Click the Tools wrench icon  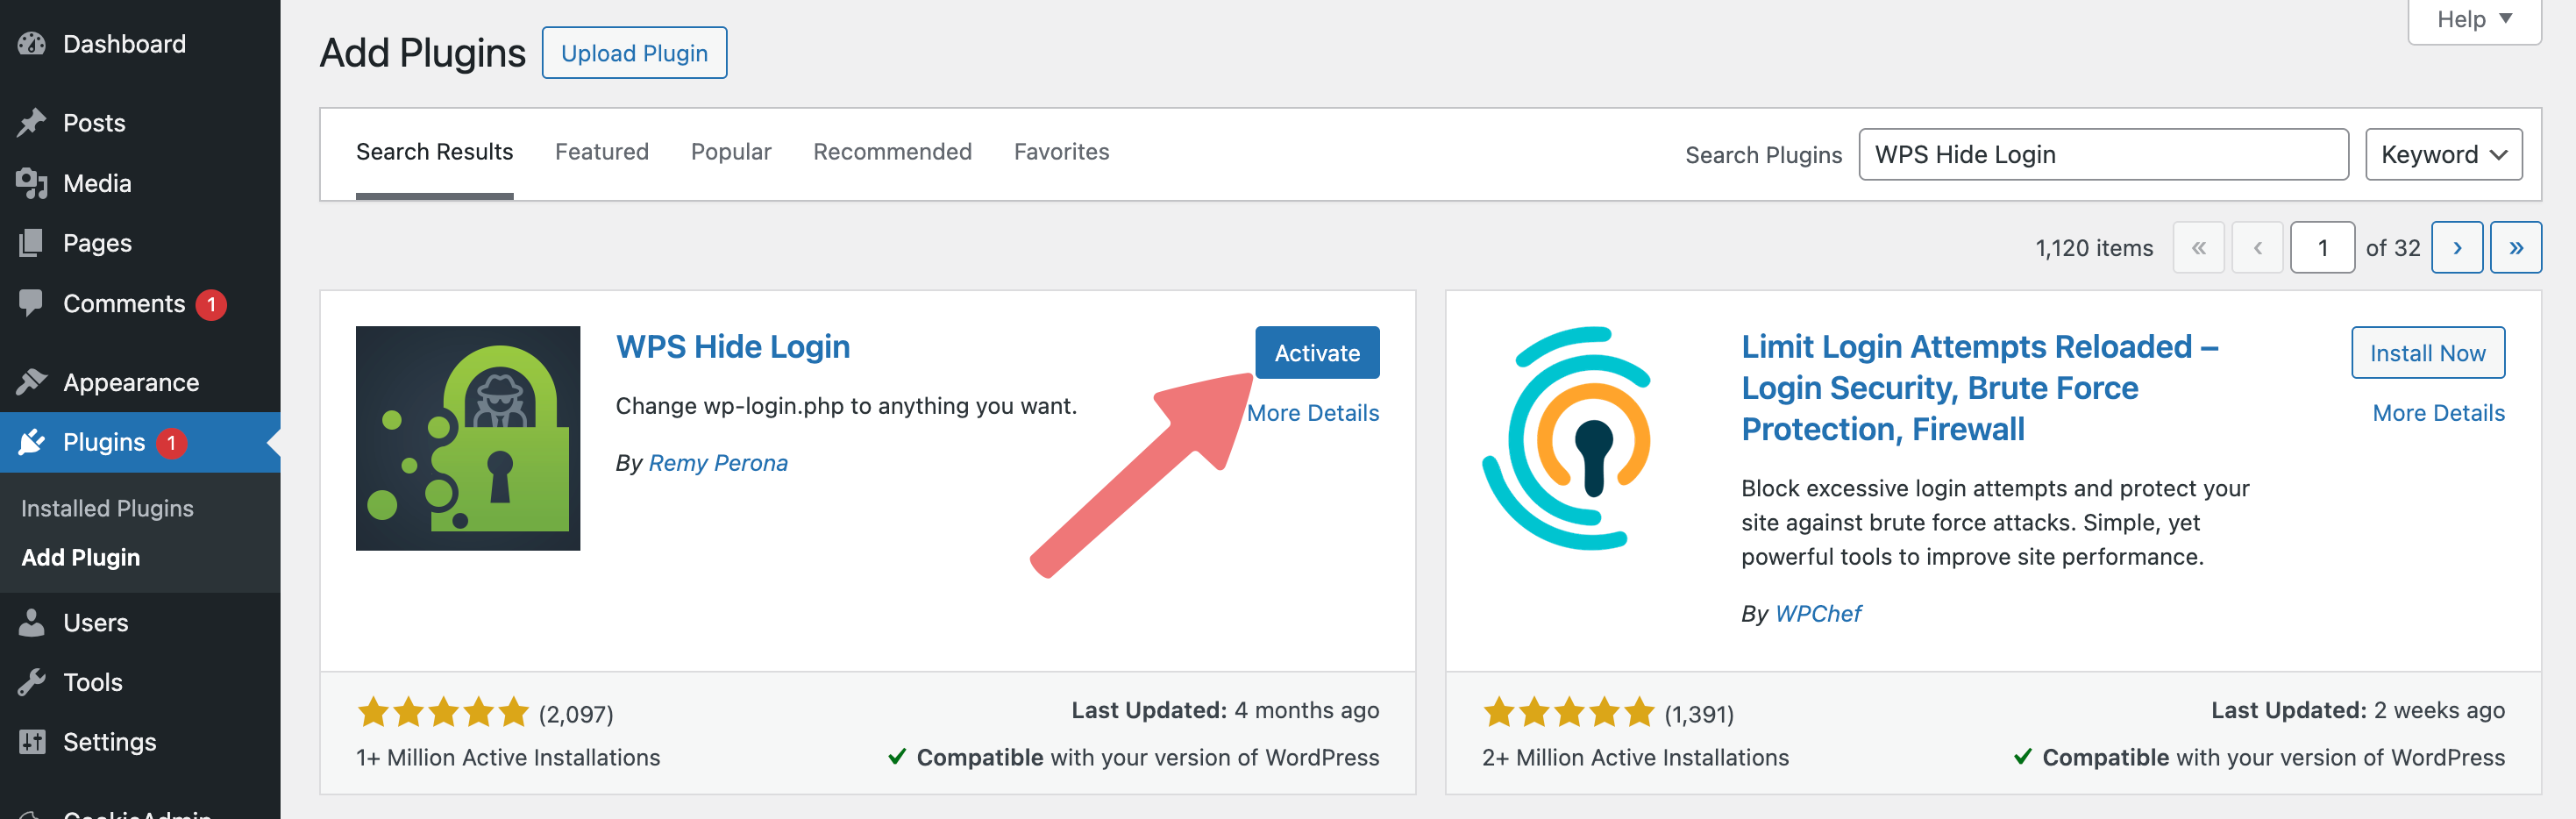[x=32, y=682]
